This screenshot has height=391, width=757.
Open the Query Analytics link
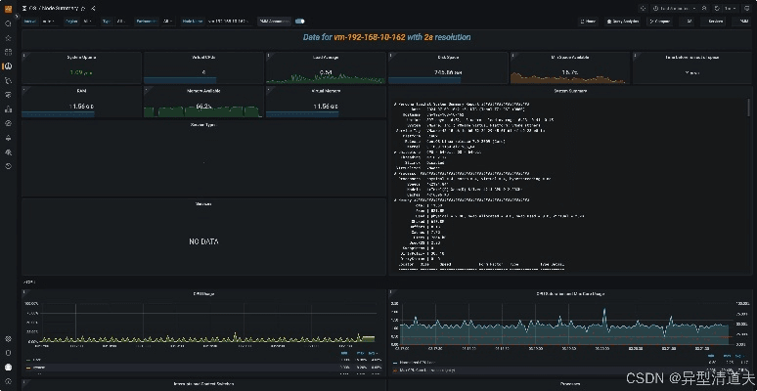(x=623, y=20)
